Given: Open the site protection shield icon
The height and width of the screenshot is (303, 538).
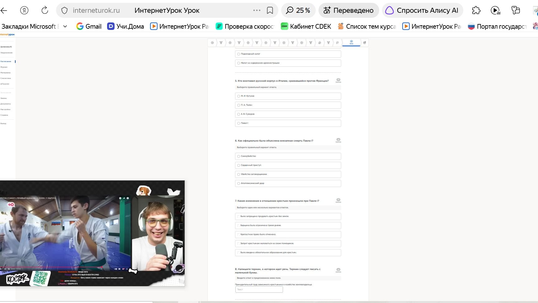Looking at the screenshot, I should 64,11.
